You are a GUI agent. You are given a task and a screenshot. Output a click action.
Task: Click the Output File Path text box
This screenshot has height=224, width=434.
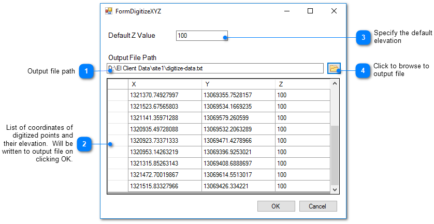point(215,68)
